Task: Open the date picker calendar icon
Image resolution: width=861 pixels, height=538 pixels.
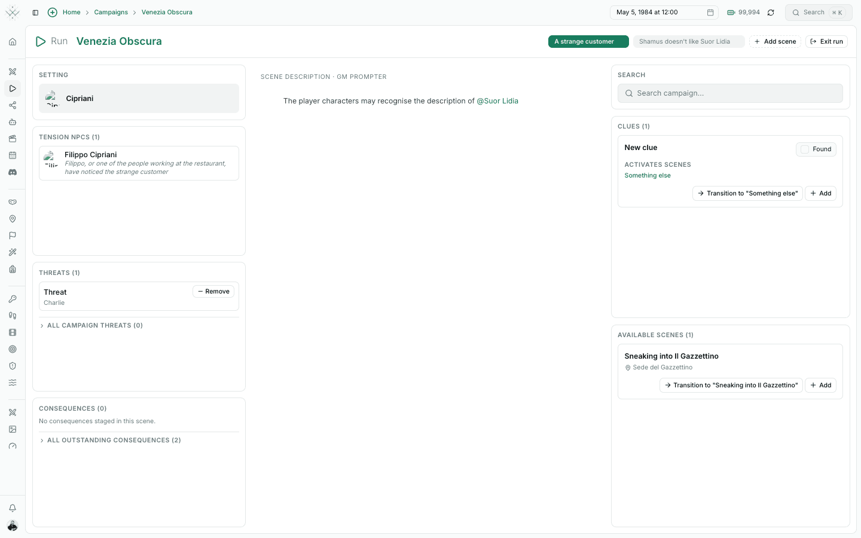Action: coord(710,13)
